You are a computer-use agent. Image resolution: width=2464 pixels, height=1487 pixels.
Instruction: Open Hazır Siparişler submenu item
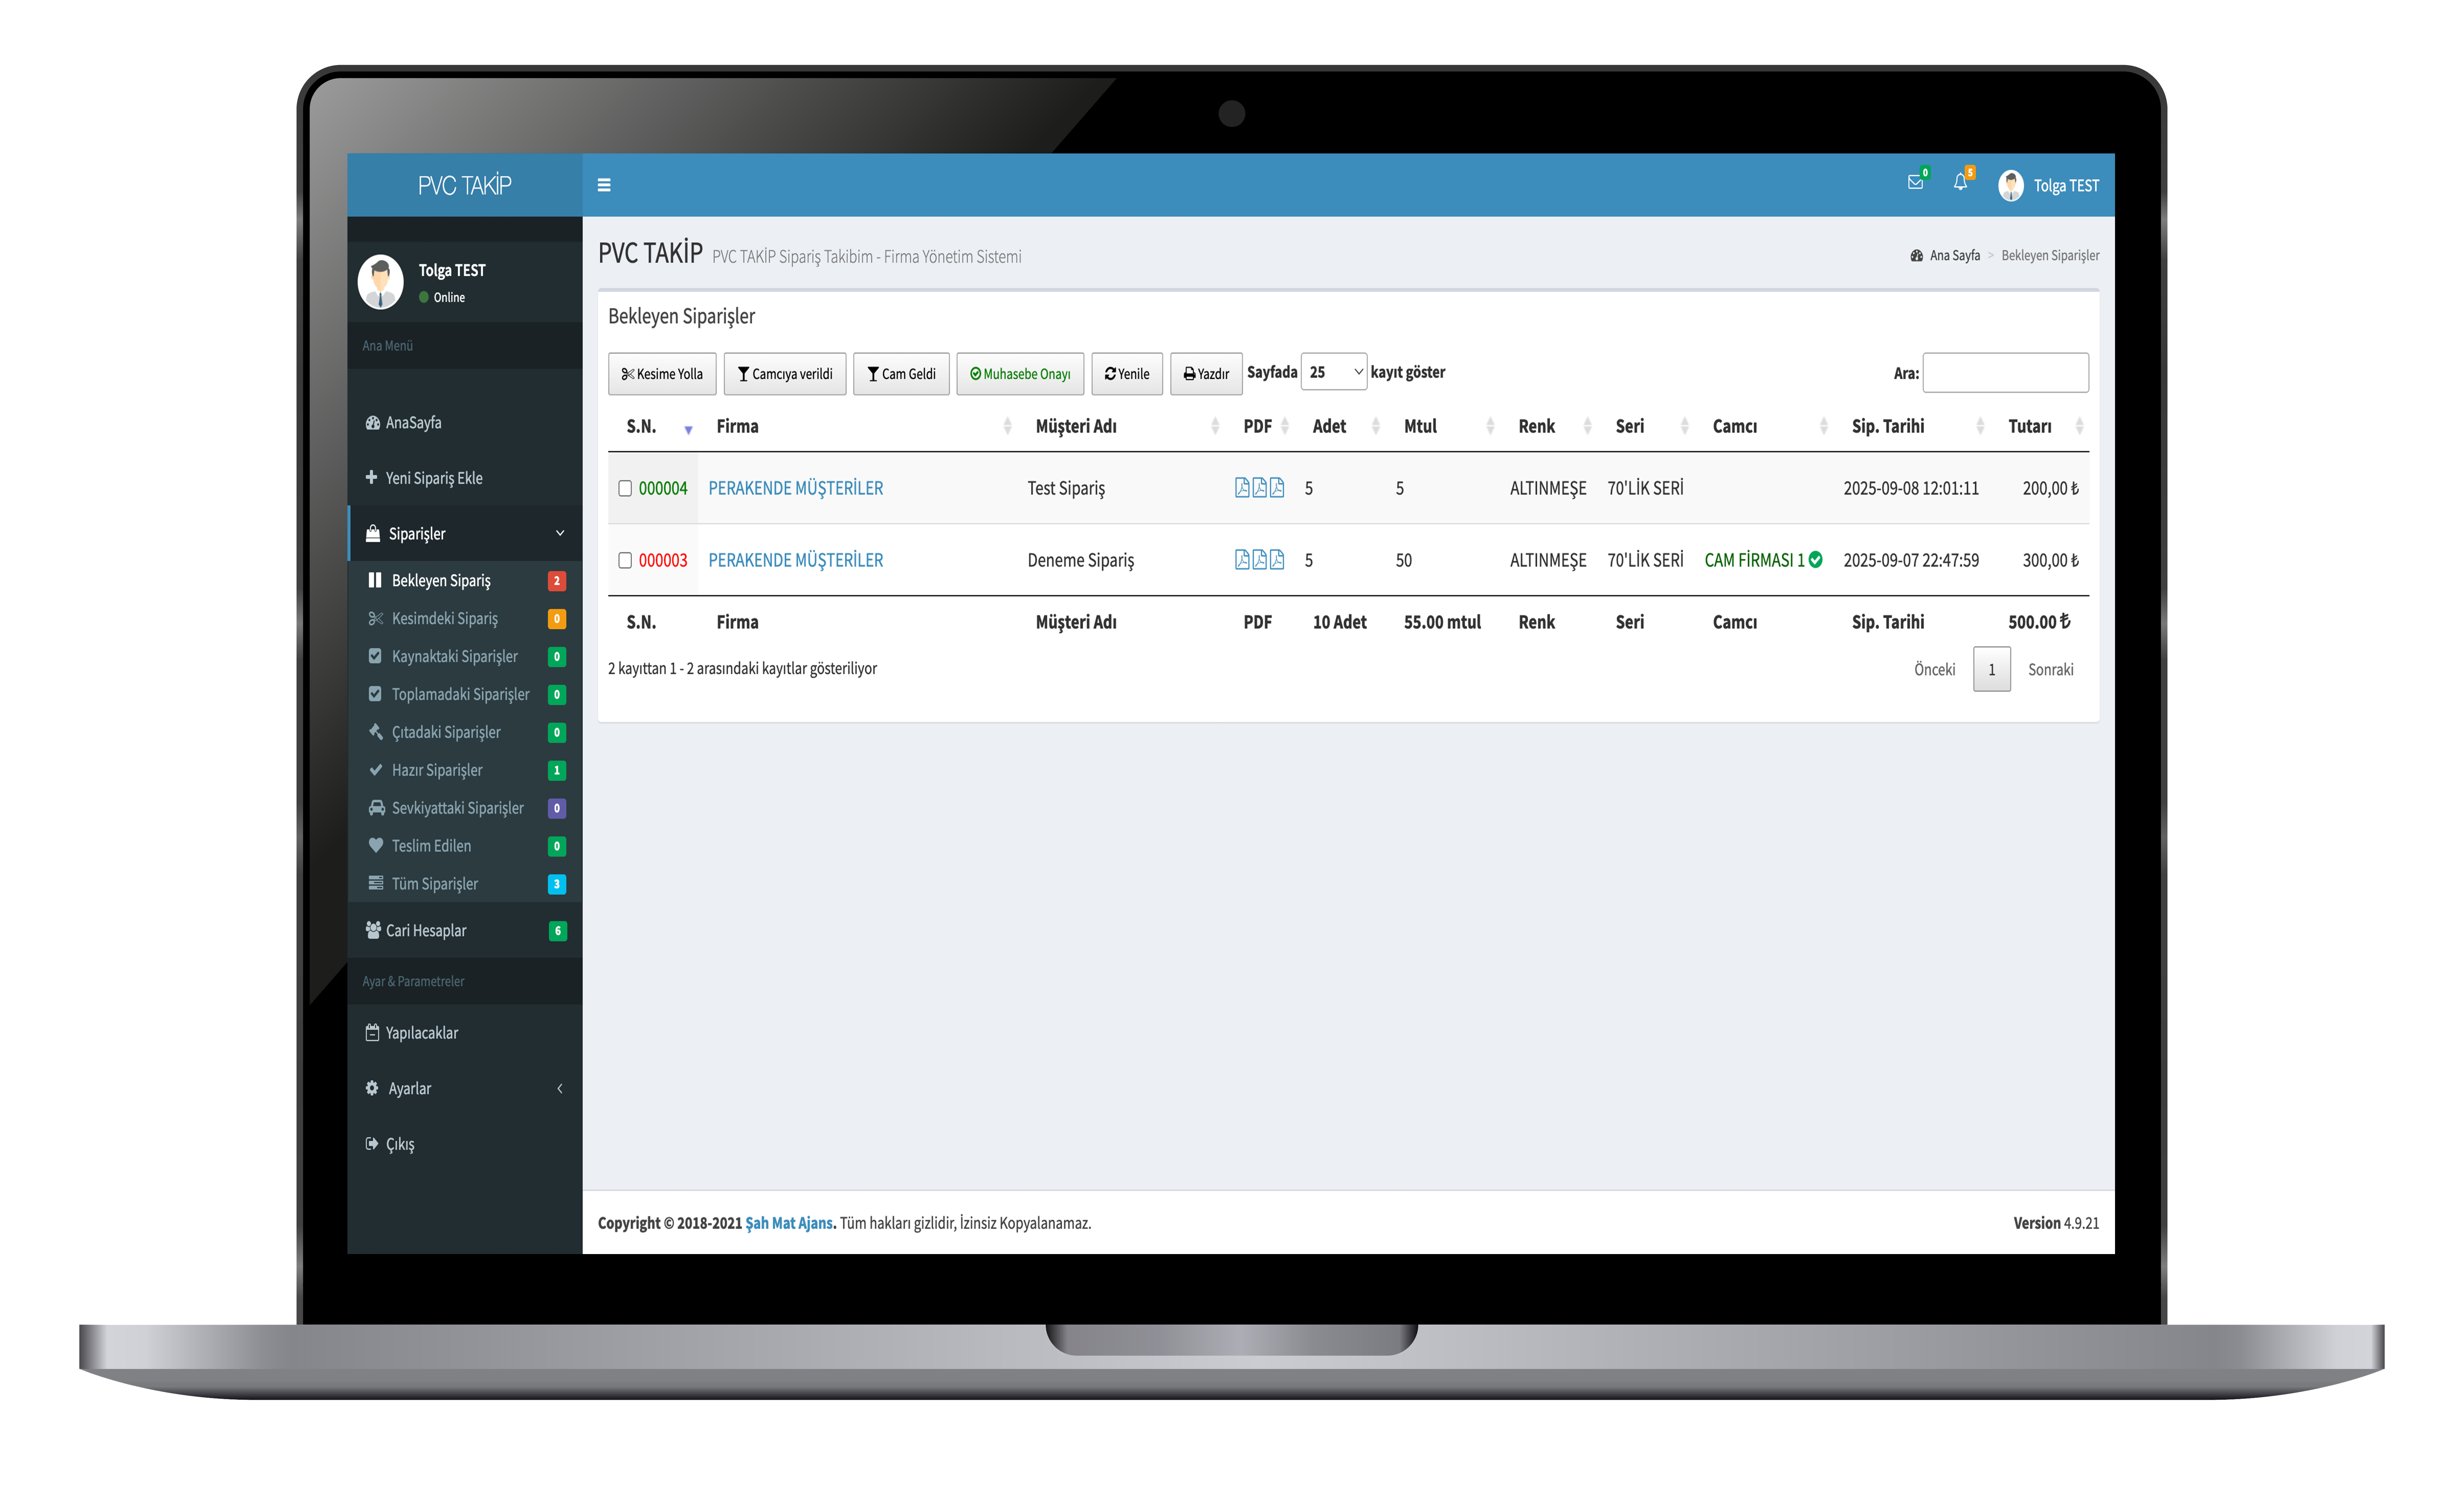[465, 771]
